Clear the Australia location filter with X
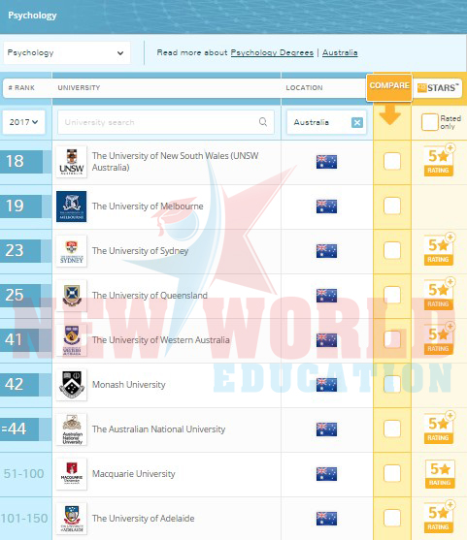 357,122
